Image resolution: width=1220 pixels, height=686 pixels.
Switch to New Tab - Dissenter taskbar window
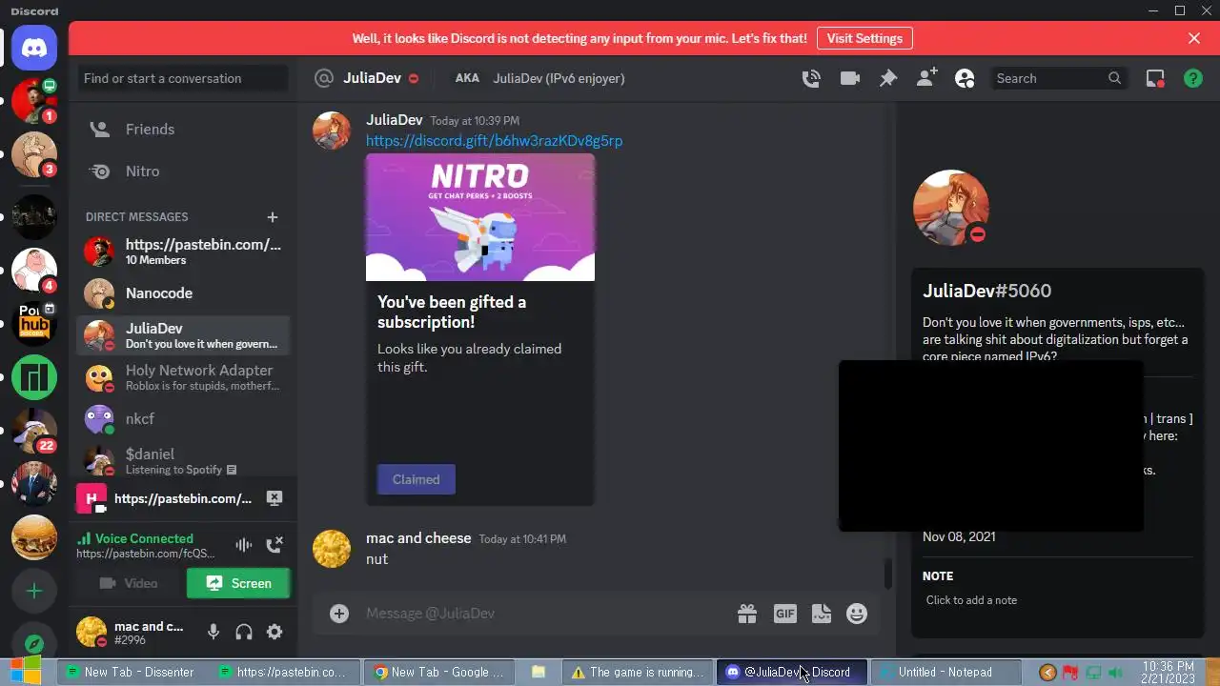click(131, 673)
